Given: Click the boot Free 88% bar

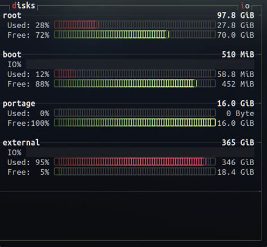Looking at the screenshot, I should coord(135,83).
